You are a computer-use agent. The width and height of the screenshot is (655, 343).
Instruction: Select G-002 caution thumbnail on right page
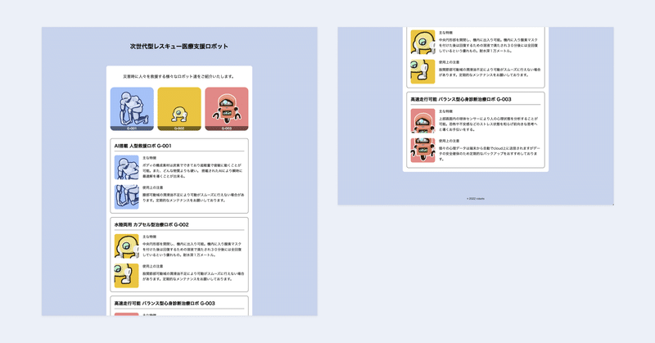tap(422, 71)
